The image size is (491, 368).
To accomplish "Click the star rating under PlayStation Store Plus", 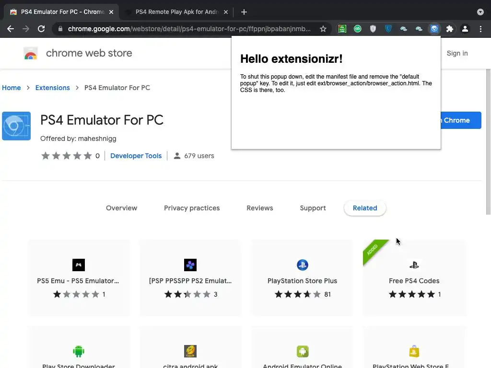I will tap(297, 294).
